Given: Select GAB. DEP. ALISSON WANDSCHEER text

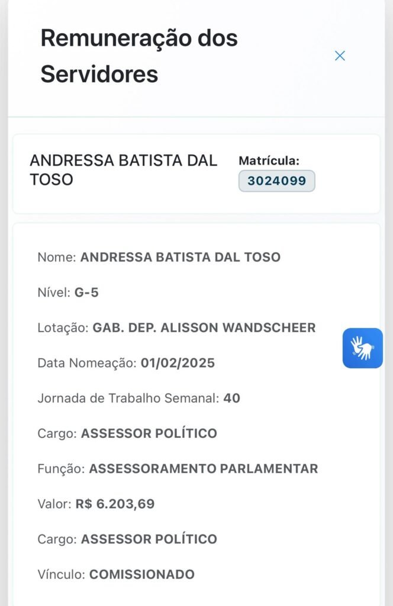Looking at the screenshot, I should (204, 328).
